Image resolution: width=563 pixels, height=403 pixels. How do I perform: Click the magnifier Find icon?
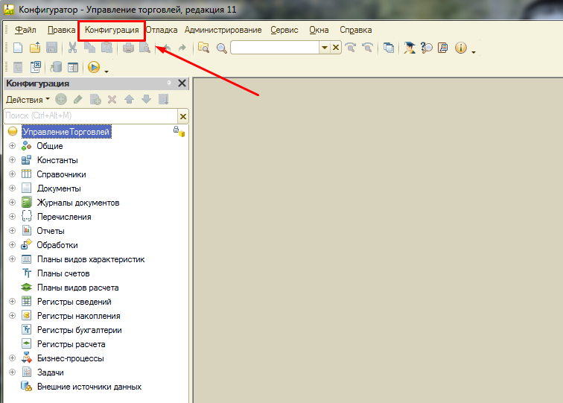coord(221,48)
